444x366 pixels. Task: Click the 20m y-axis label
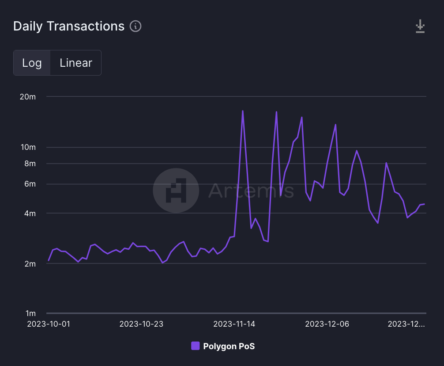coord(28,97)
